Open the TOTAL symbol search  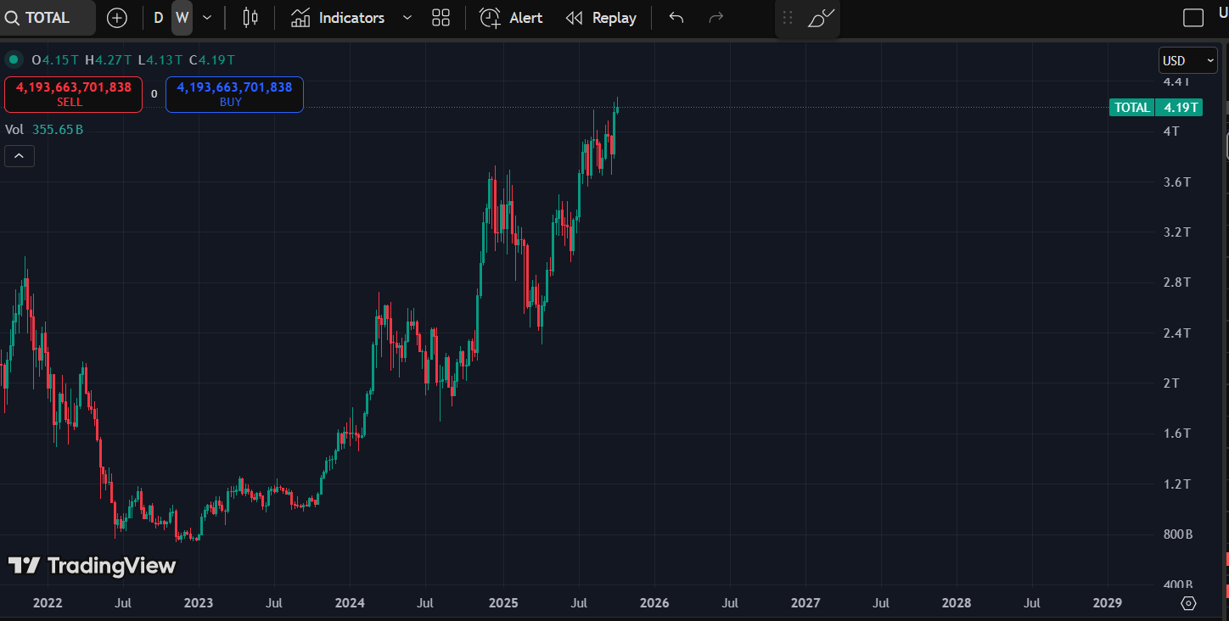pyautogui.click(x=47, y=18)
